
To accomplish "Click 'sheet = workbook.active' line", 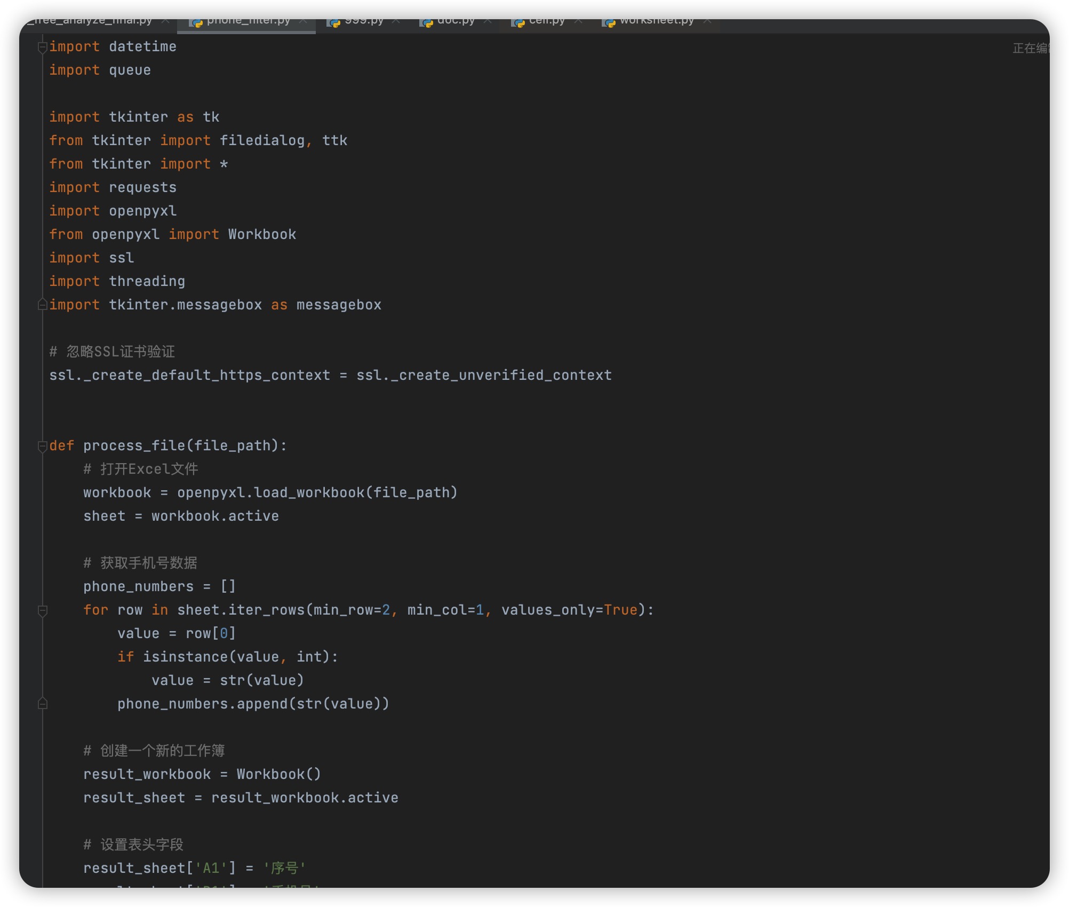I will 181,516.
